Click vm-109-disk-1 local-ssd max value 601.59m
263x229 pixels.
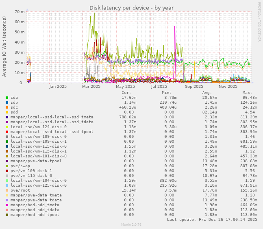click(249, 142)
